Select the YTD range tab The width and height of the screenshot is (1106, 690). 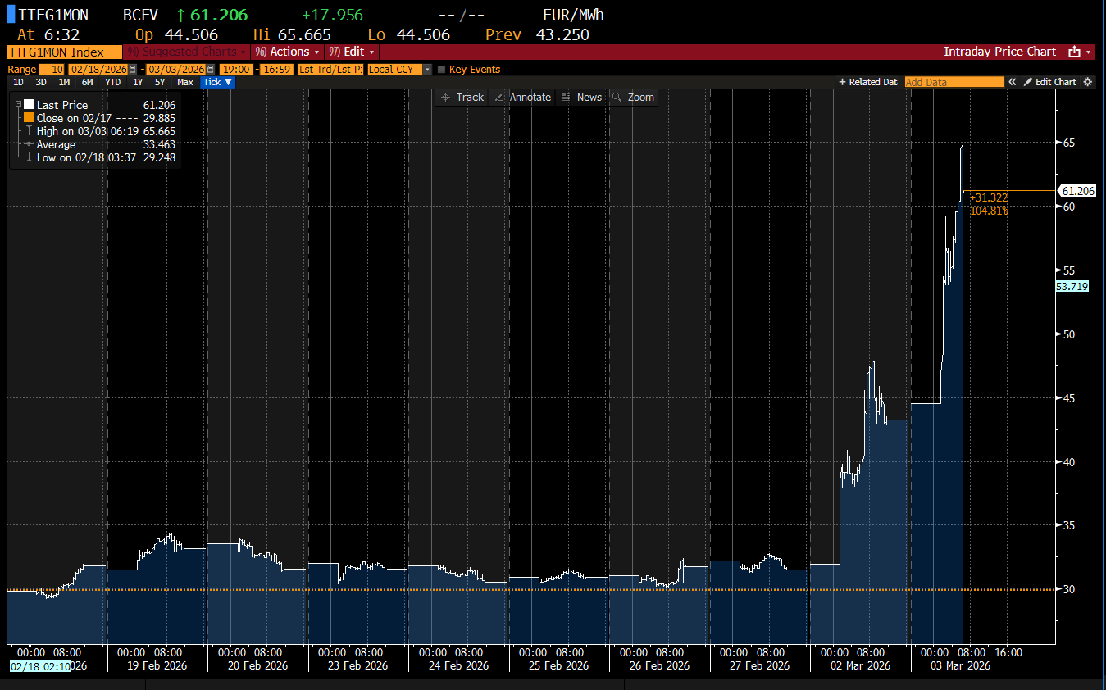click(112, 82)
